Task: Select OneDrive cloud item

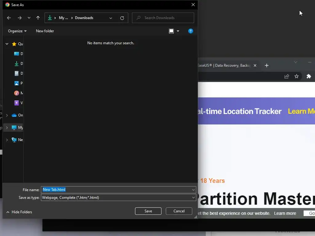Action: point(17,115)
